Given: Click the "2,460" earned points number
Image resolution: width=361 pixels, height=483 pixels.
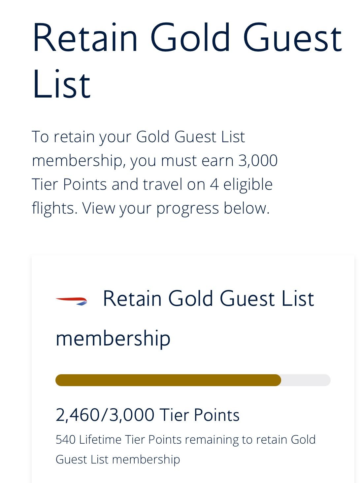Looking at the screenshot, I should coord(78,415).
